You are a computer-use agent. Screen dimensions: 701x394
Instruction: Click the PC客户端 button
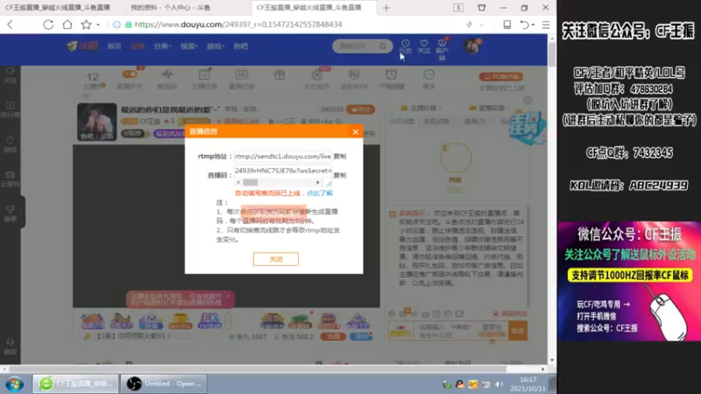[x=501, y=77]
